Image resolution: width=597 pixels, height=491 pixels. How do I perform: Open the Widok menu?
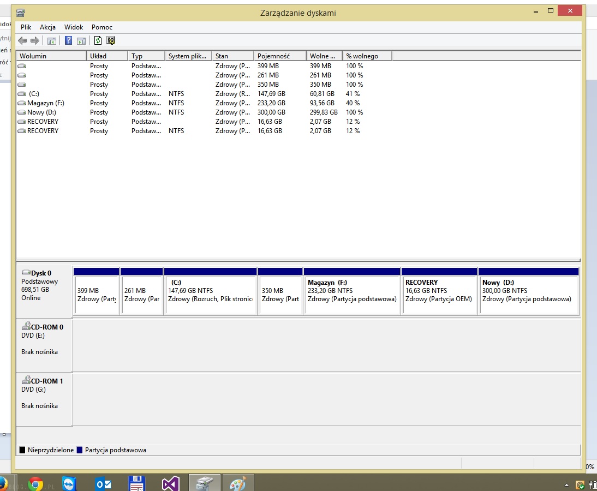(74, 27)
